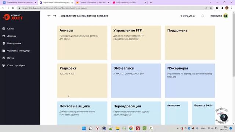Open Chrome from the taskbar
The width and height of the screenshot is (235, 132).
131,128
